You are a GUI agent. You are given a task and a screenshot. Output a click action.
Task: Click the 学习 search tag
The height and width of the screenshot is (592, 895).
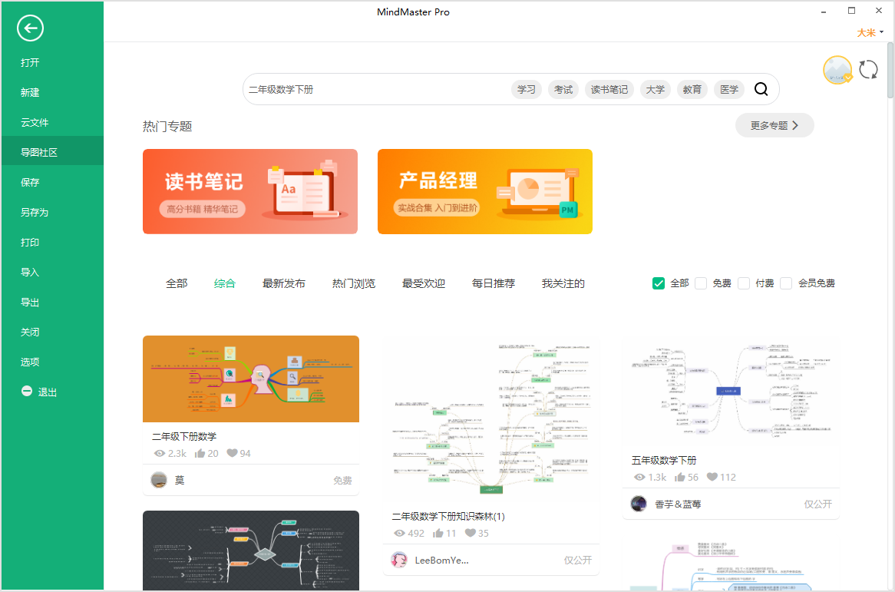click(x=527, y=90)
